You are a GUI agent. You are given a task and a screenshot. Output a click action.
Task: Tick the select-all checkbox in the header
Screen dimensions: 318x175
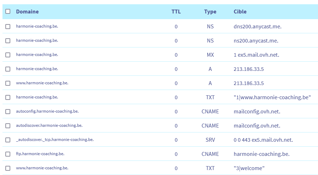(8, 11)
